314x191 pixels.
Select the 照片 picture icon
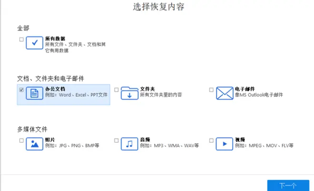click(x=34, y=144)
